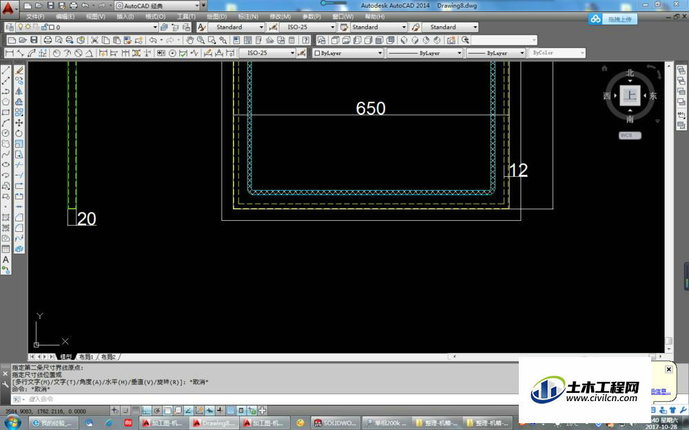The image size is (689, 430).
Task: Select the multiline Text A tool
Action: tap(6, 260)
